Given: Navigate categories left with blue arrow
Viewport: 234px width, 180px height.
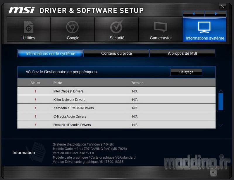Looking at the screenshot, I should 194,14.
